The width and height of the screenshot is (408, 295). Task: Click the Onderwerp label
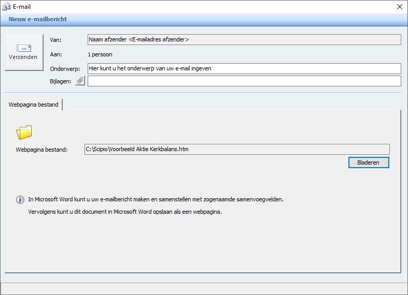(65, 69)
